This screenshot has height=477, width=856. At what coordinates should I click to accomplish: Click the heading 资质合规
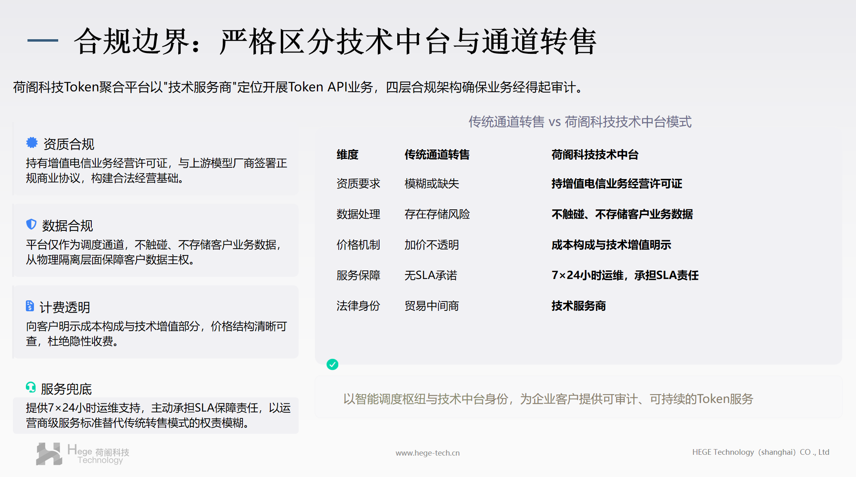[x=69, y=144]
